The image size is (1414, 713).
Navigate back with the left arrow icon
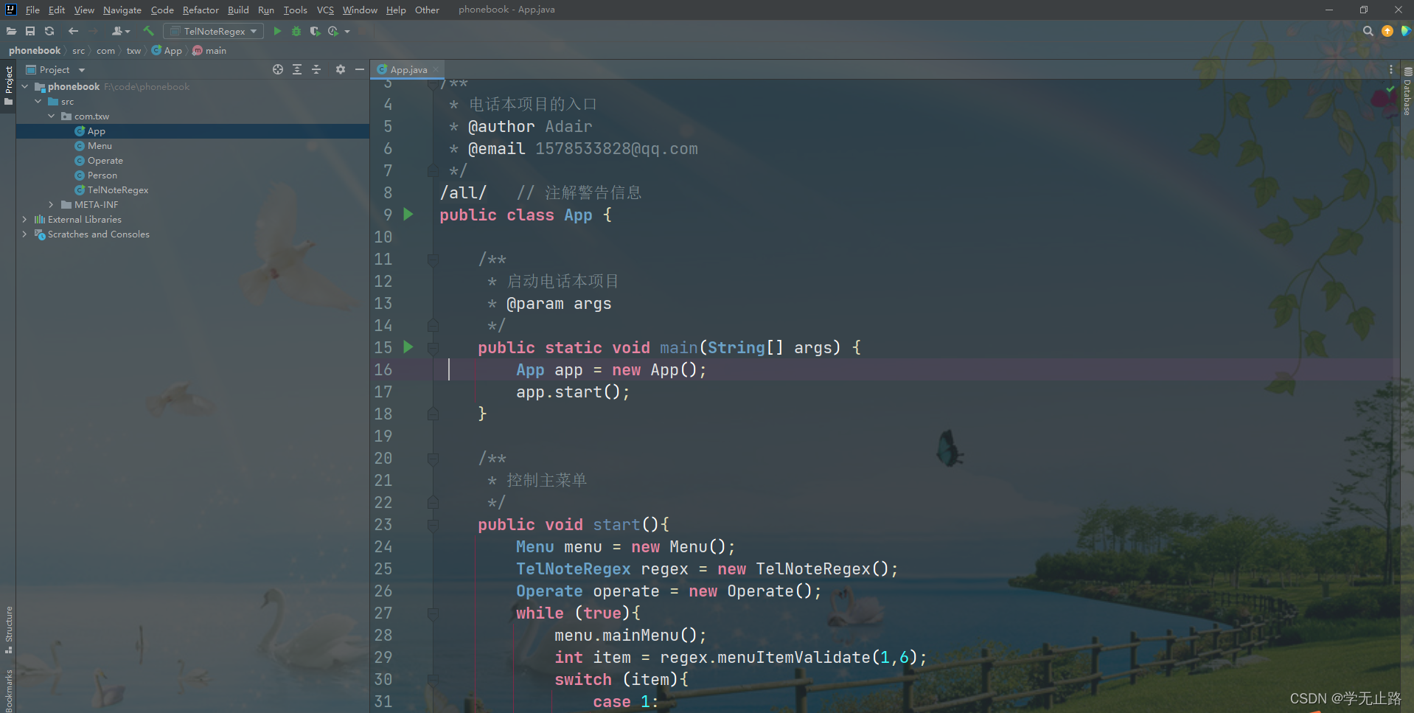tap(73, 31)
